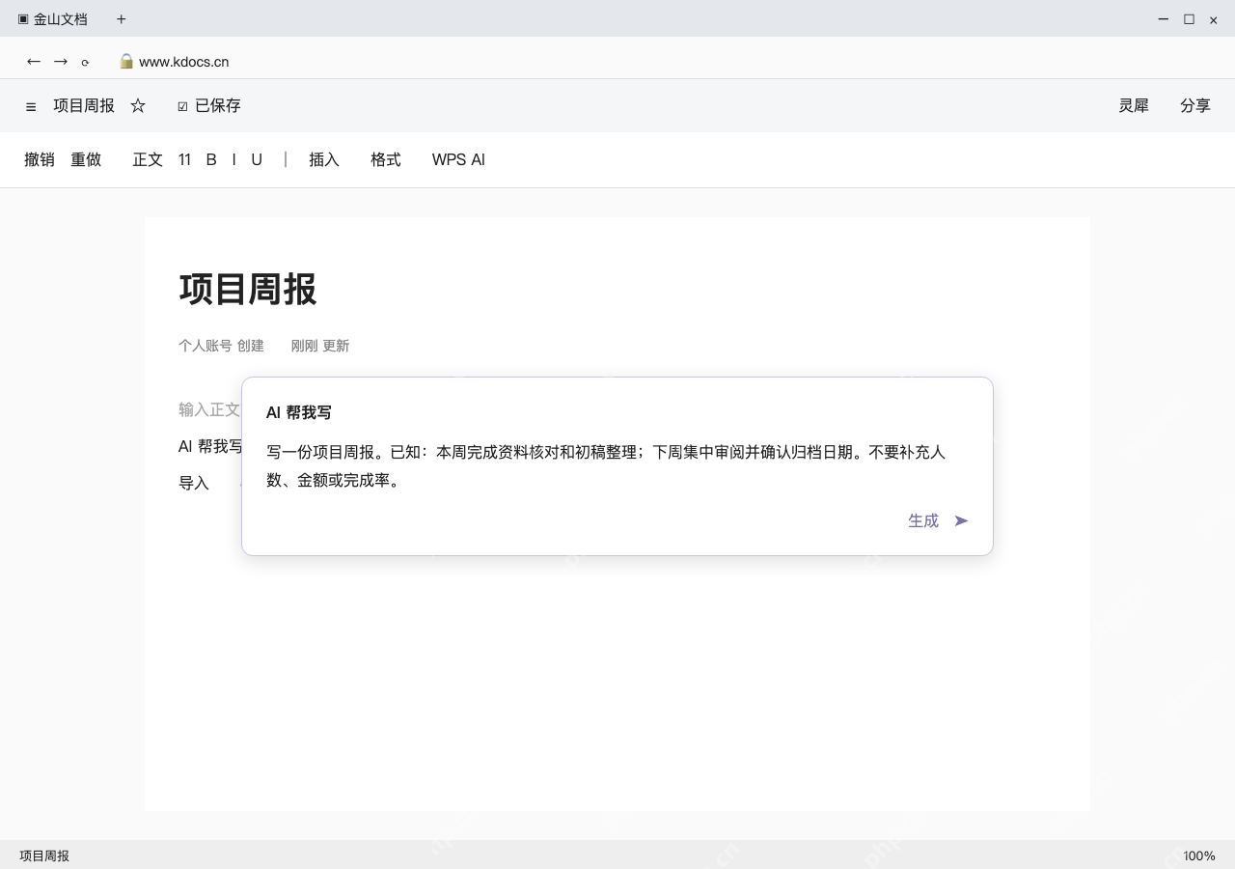The height and width of the screenshot is (869, 1235).
Task: Click 项目周报 in the bottom status bar
Action: pyautogui.click(x=44, y=856)
